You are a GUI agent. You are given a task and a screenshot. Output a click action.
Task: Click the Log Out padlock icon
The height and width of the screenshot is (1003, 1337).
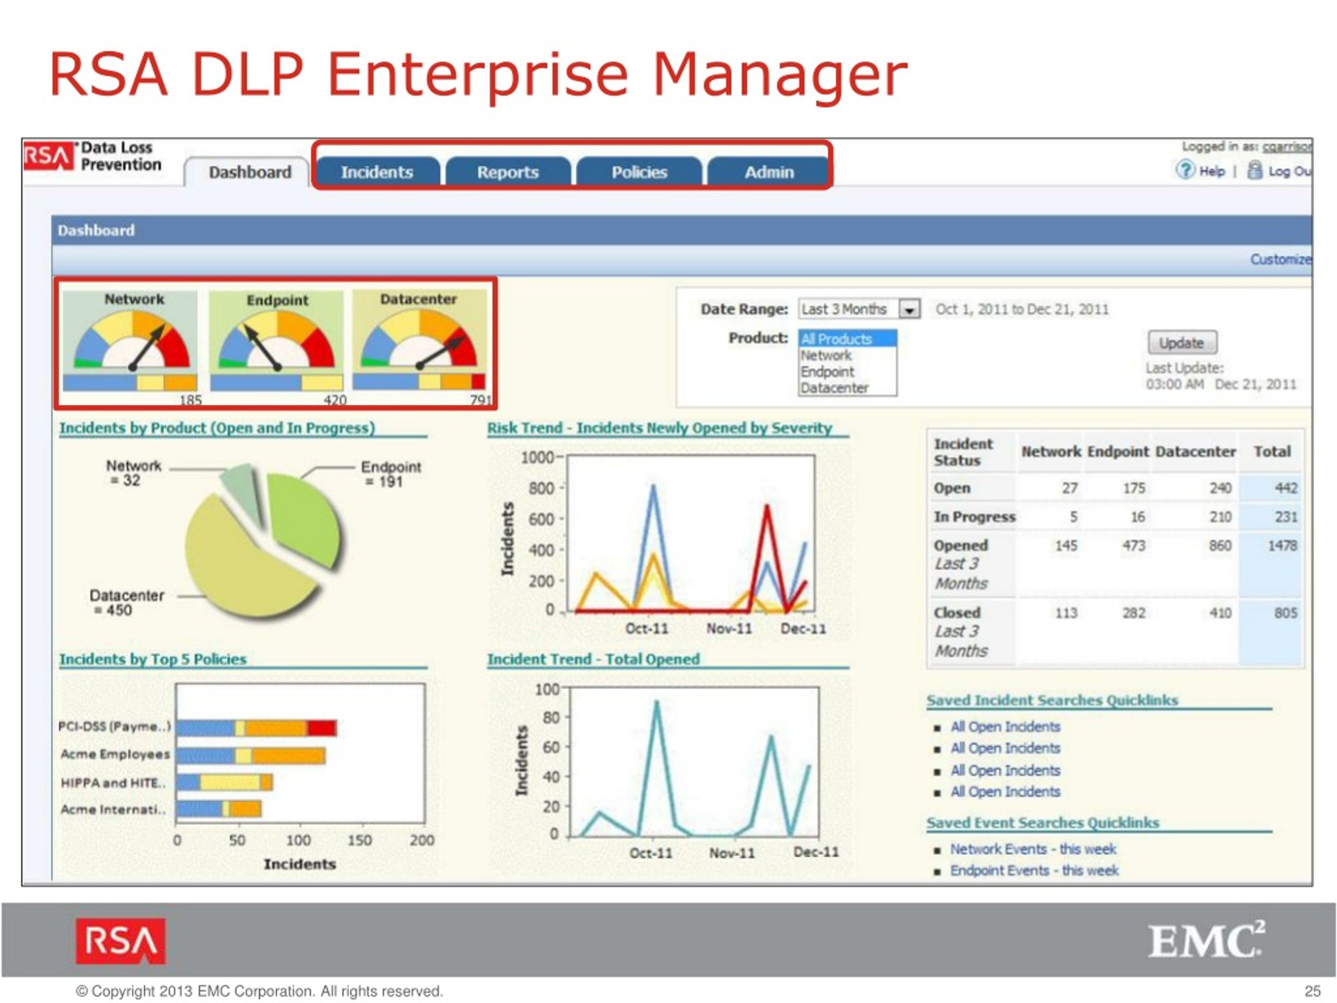pos(1255,170)
